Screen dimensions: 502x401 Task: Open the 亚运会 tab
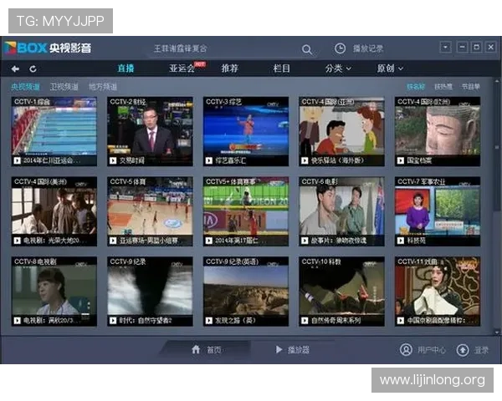click(x=182, y=69)
